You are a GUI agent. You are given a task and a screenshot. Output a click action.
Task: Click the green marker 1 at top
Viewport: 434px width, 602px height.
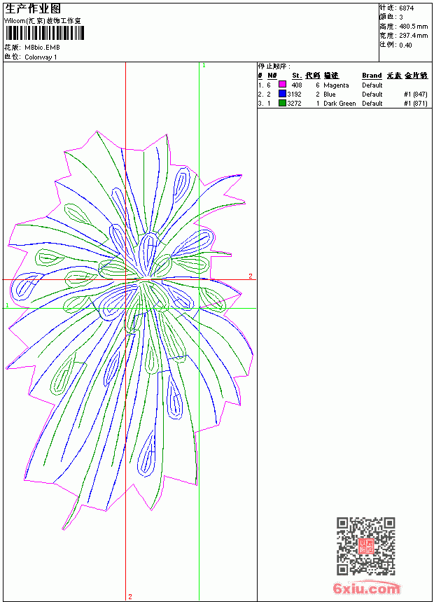click(204, 66)
